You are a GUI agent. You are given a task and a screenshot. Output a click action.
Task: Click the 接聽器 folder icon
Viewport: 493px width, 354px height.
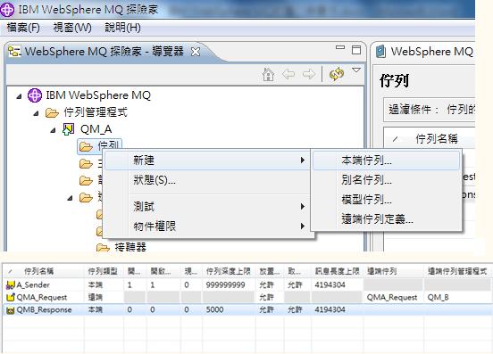coord(103,247)
